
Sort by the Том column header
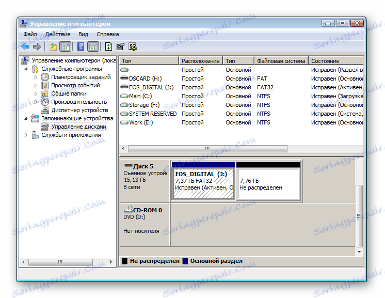(x=149, y=60)
